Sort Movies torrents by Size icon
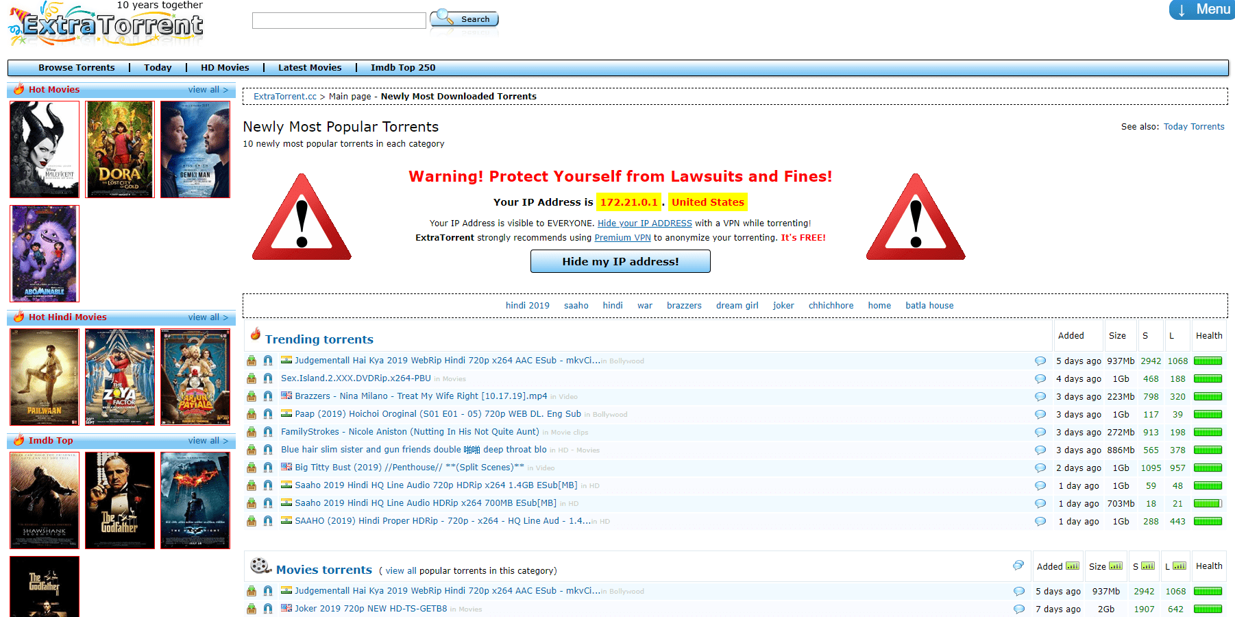This screenshot has width=1235, height=617. pos(1116,566)
